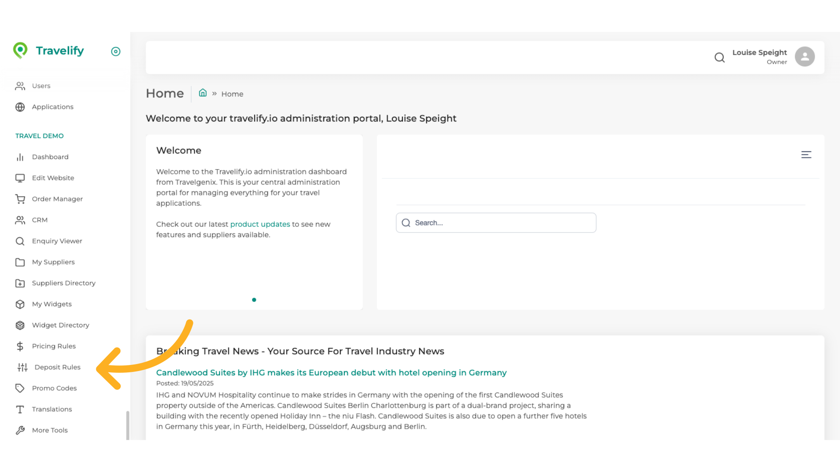Screen dimensions: 840x472
Task: Click into the Search input field
Action: click(x=503, y=223)
